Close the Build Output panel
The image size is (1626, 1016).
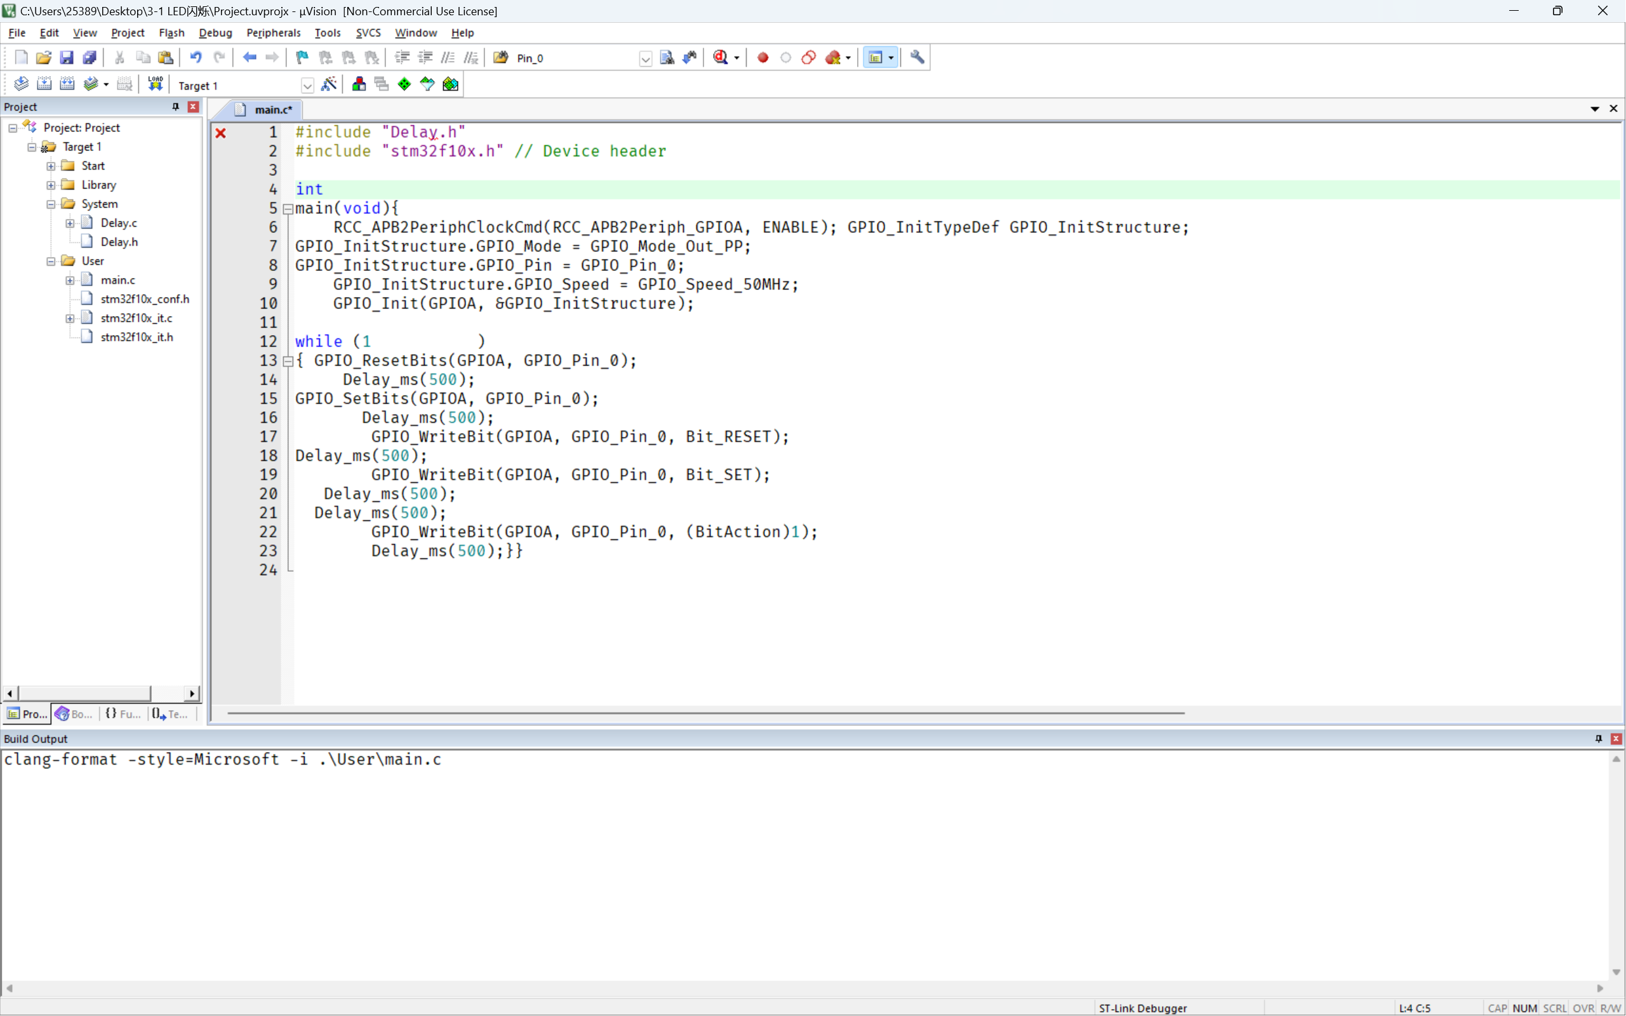[x=1616, y=739]
